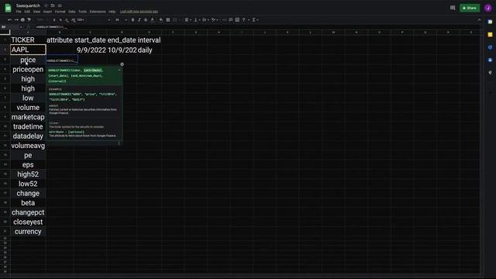Image resolution: width=496 pixels, height=279 pixels.
Task: Open the last edit history link
Action: pos(139,12)
